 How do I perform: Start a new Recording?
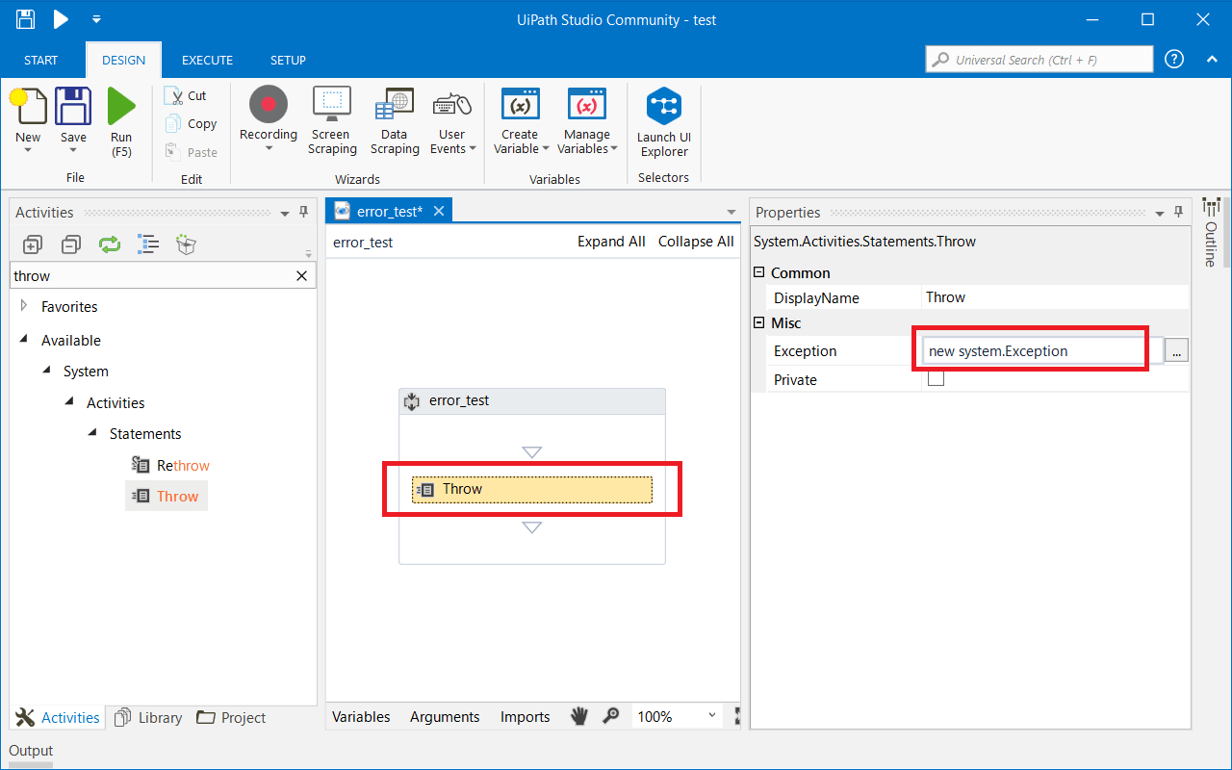point(268,115)
